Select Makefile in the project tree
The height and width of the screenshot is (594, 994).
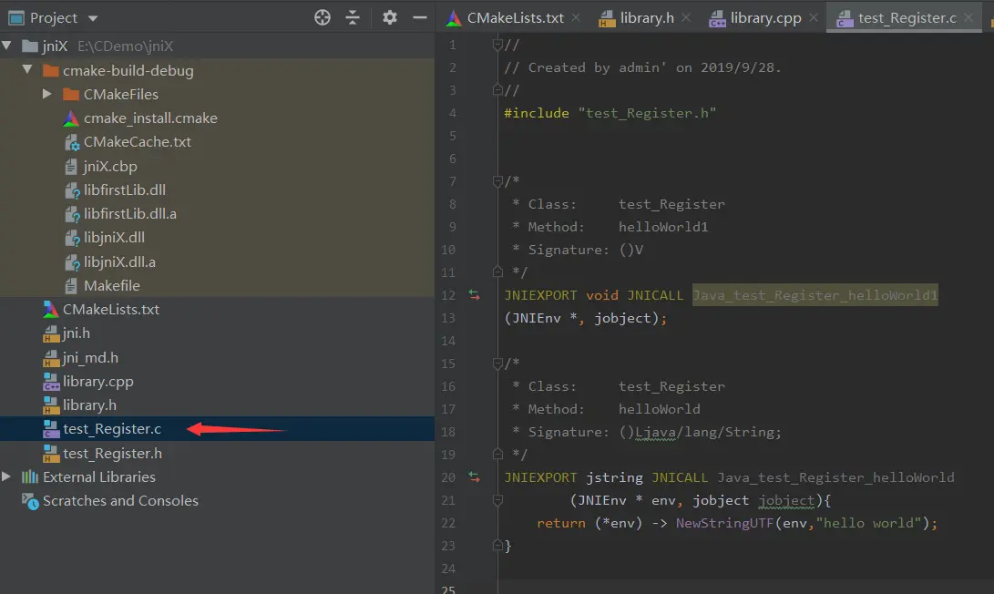(111, 285)
